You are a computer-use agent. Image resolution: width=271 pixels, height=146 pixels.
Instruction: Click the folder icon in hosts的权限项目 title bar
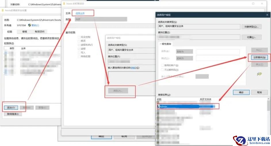[x=64, y=4]
